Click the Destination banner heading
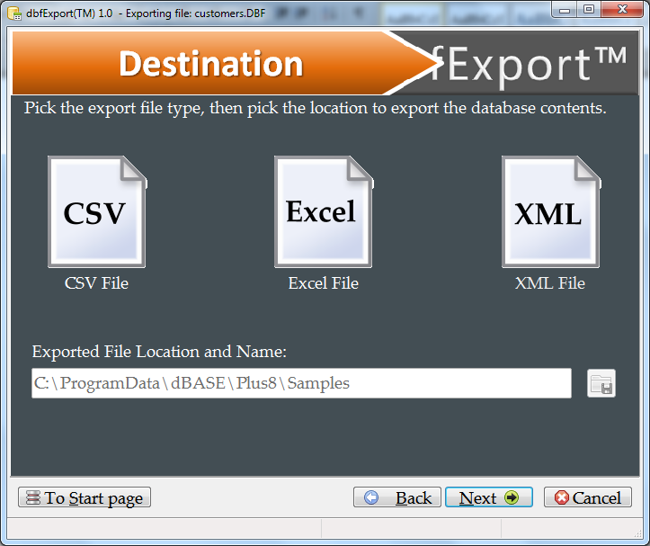Screen dimensions: 650x546 click(x=211, y=64)
